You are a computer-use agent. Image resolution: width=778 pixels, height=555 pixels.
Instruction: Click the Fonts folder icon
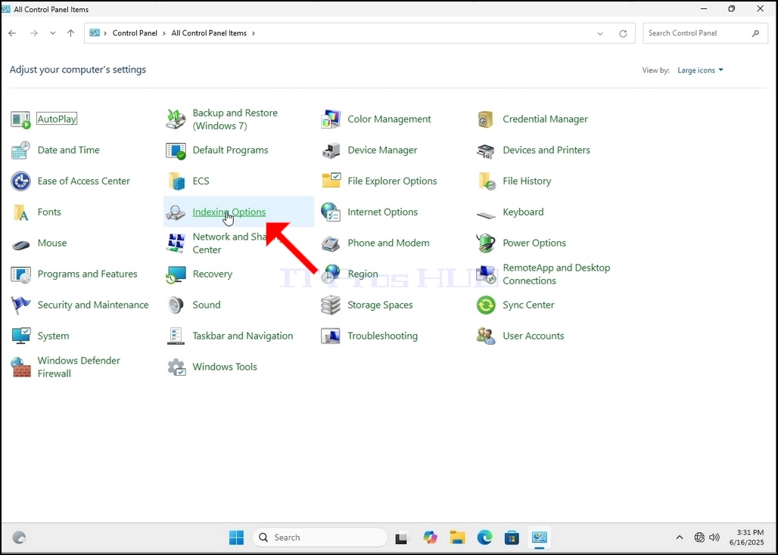(x=20, y=212)
